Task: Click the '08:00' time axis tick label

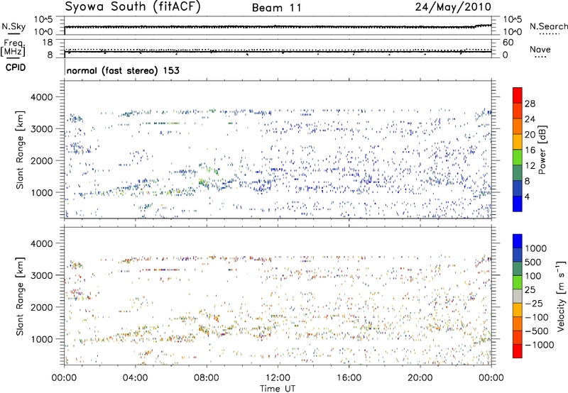Action: pos(207,378)
